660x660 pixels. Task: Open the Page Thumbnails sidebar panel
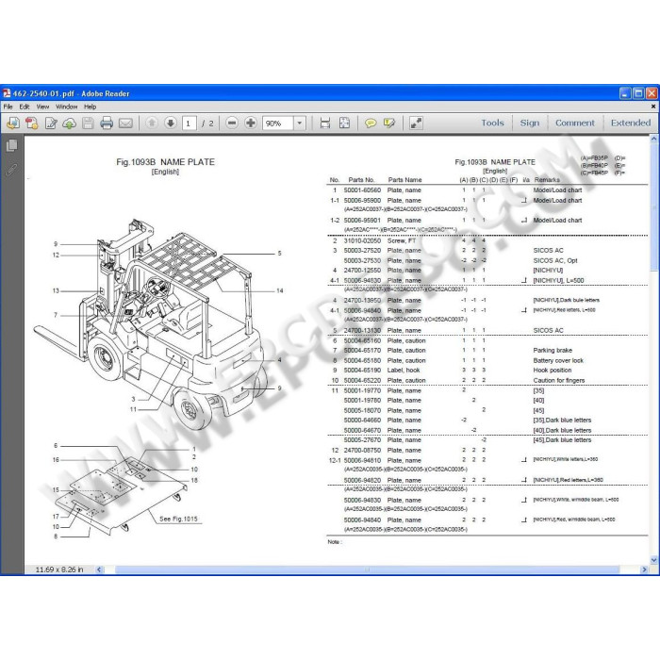(x=11, y=145)
